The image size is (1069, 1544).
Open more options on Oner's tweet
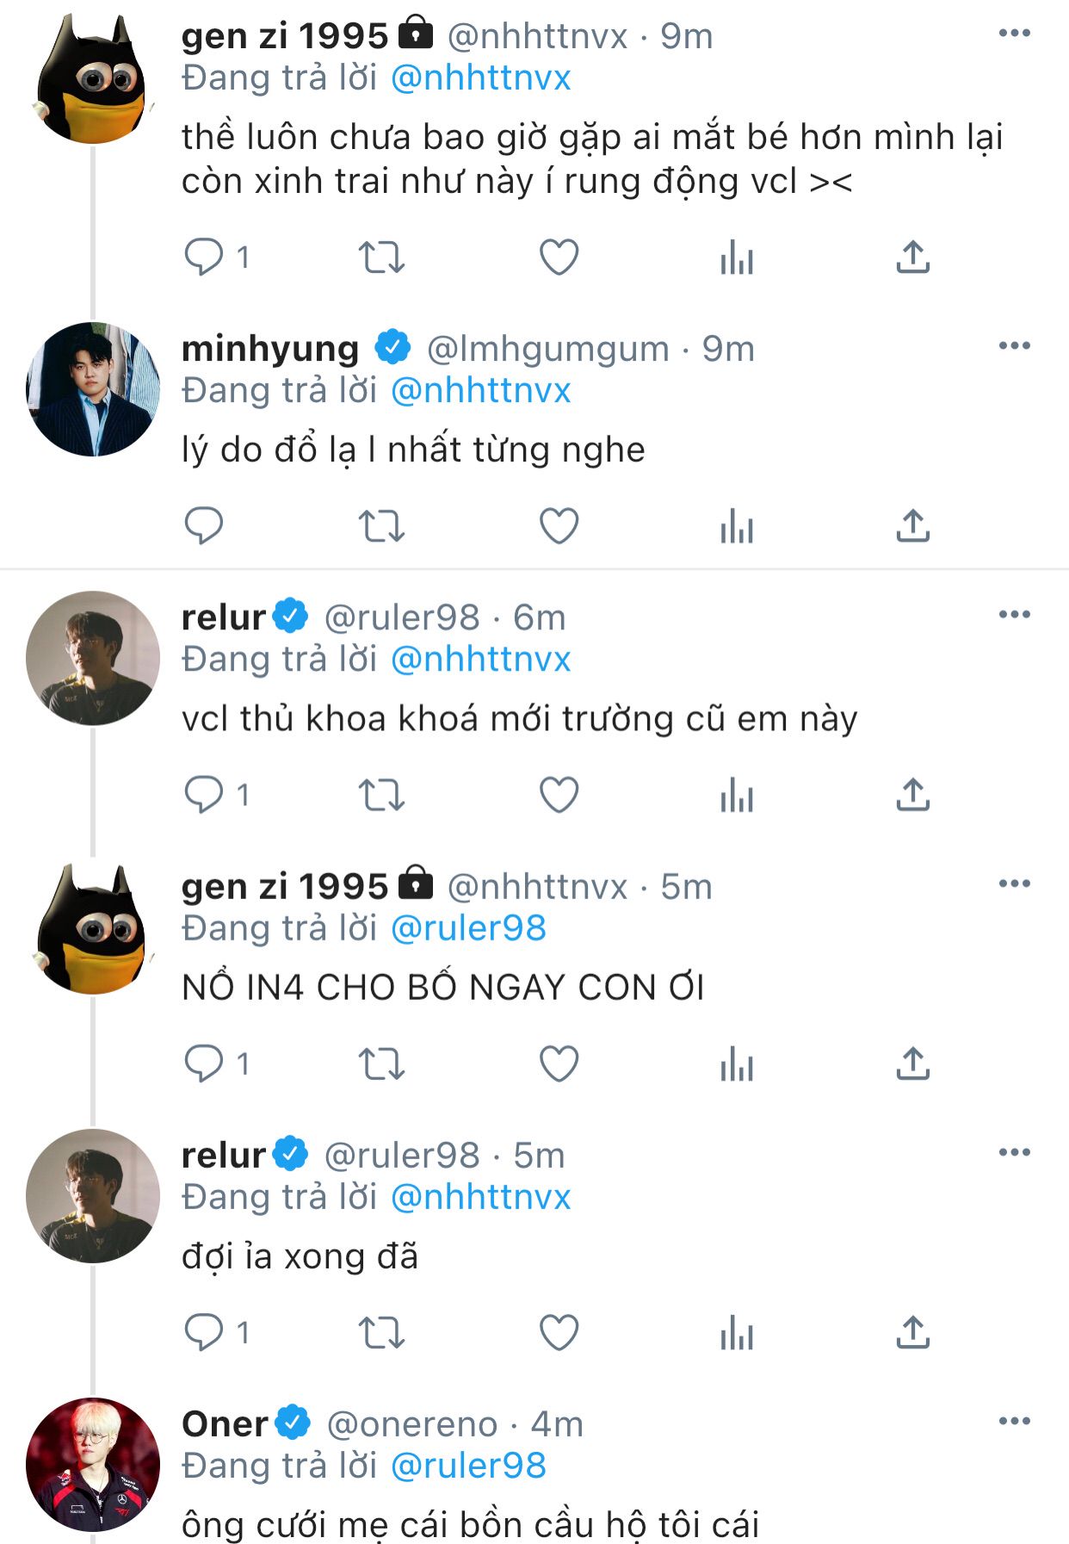[1014, 1421]
